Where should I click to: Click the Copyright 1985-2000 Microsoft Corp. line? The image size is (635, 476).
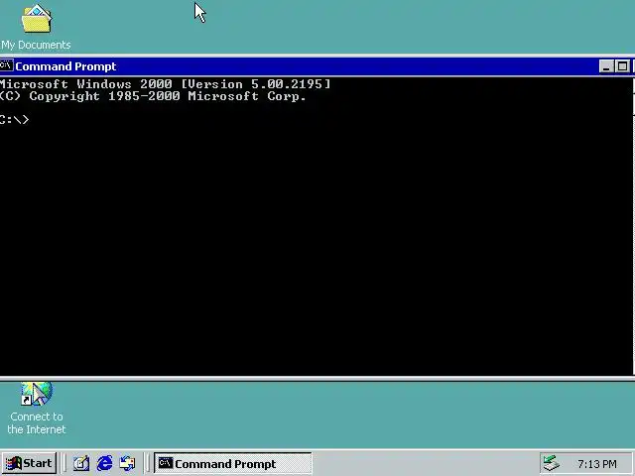pyautogui.click(x=153, y=96)
